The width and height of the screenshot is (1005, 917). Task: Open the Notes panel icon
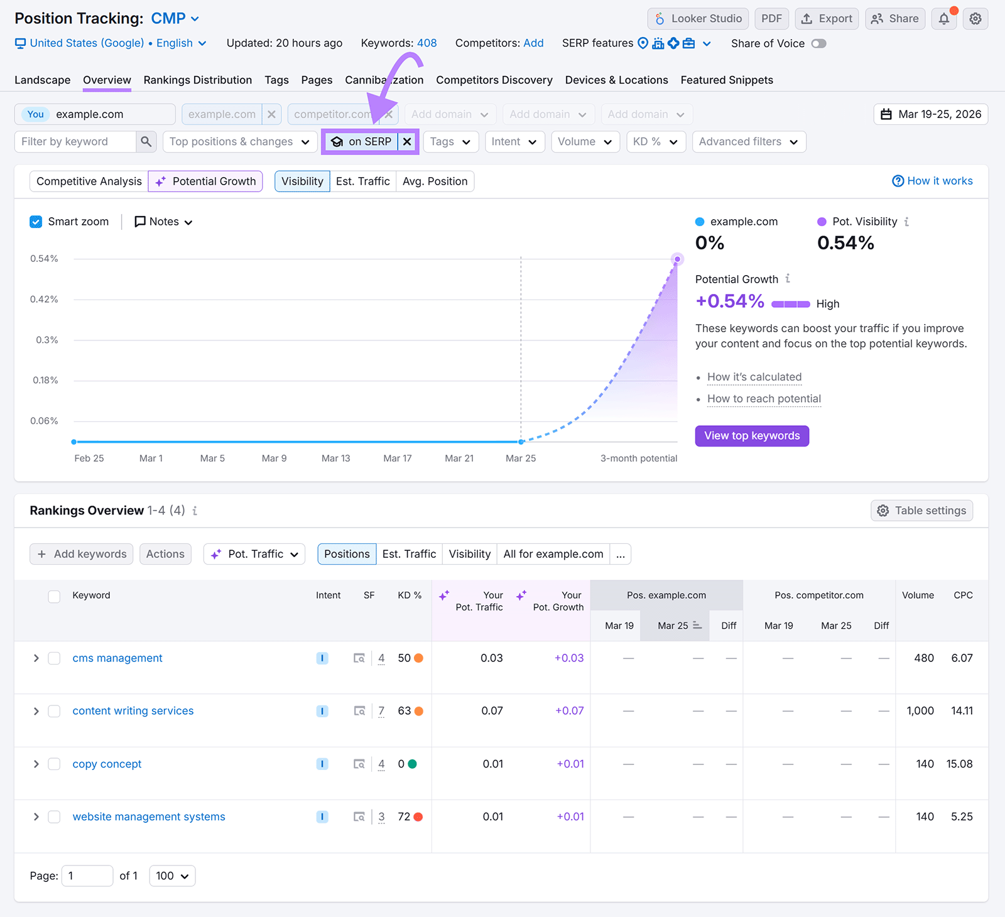coord(139,221)
